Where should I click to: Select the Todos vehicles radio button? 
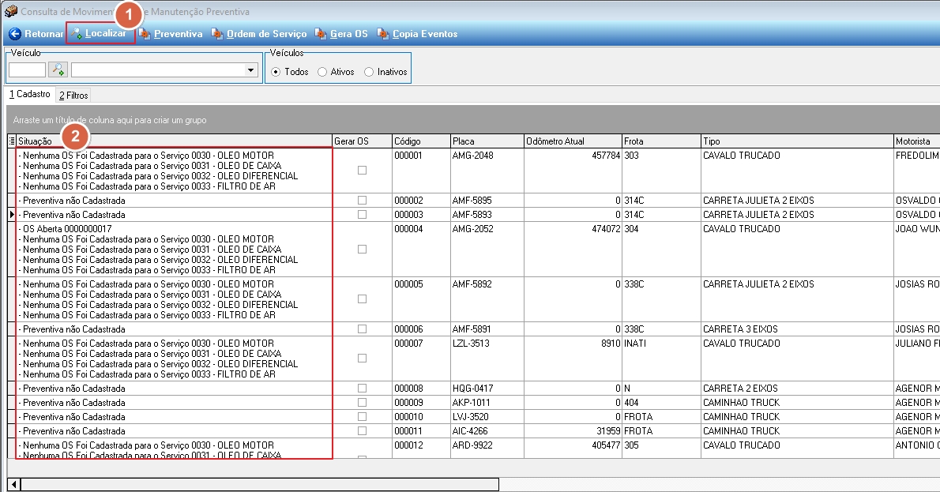pyautogui.click(x=276, y=72)
